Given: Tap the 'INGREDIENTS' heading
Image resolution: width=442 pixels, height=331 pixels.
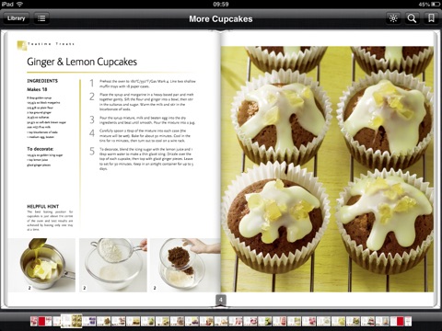Looking at the screenshot, I should [x=42, y=81].
